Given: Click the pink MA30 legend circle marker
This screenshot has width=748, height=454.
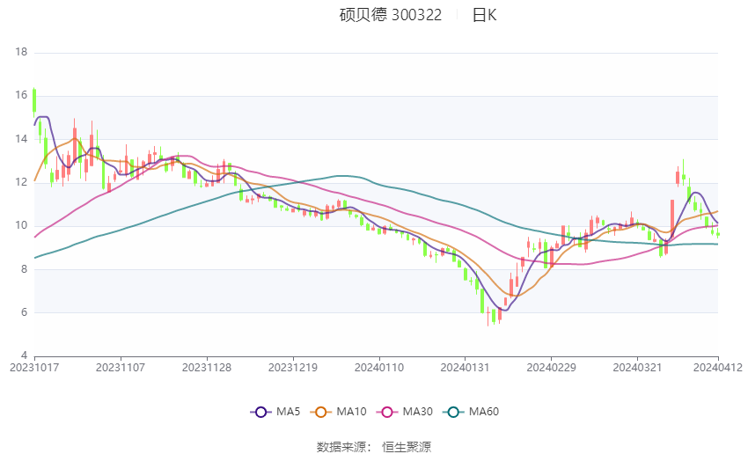Looking at the screenshot, I should [384, 412].
